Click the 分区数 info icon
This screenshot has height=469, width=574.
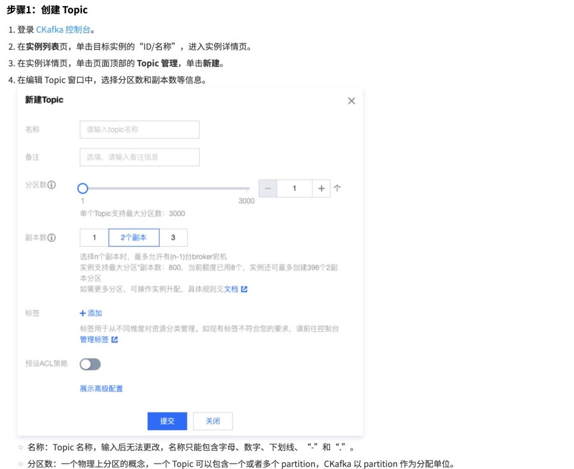pyautogui.click(x=52, y=185)
